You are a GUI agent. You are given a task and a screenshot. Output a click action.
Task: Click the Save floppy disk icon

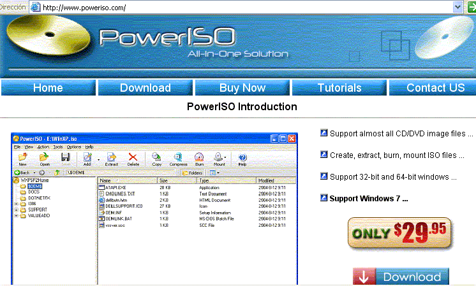click(x=66, y=157)
